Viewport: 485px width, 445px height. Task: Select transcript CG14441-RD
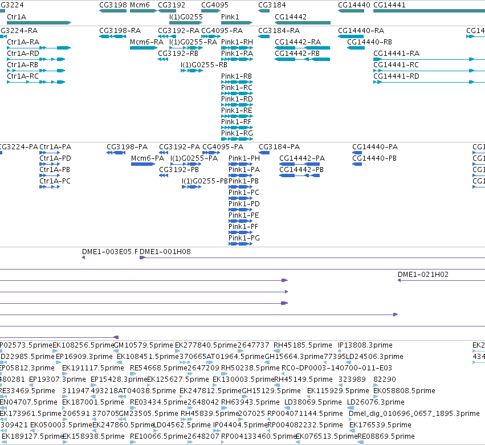coord(429,82)
